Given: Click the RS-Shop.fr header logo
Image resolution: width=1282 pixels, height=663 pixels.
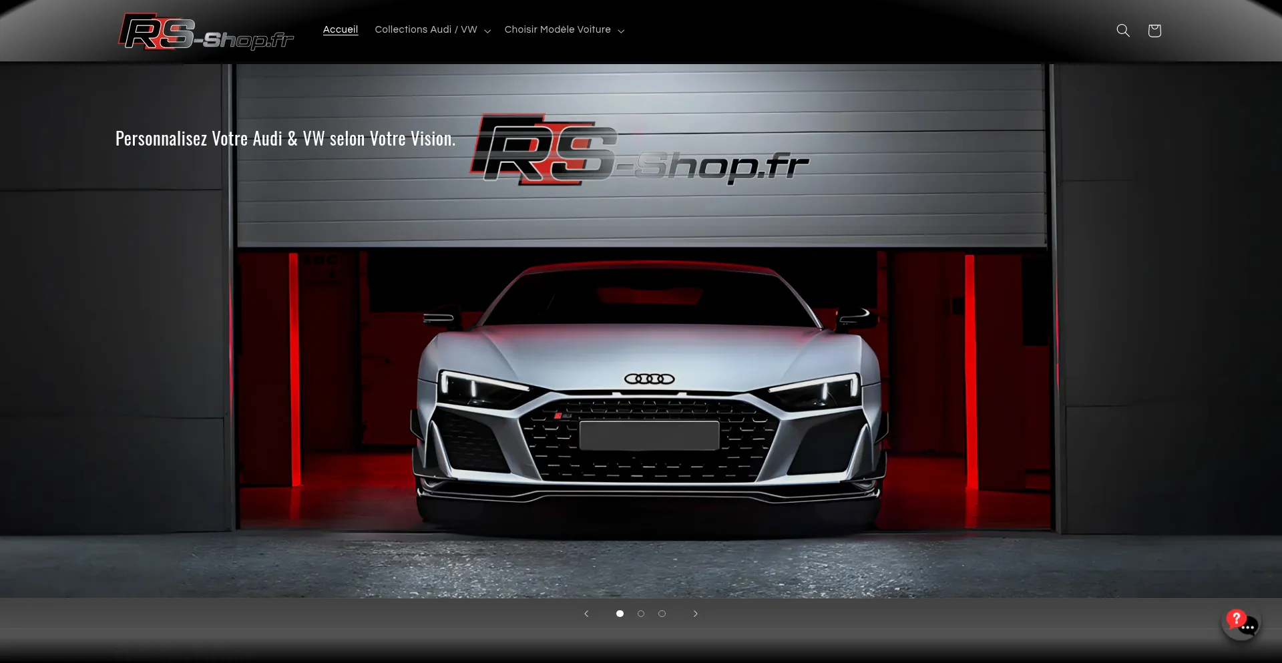Looking at the screenshot, I should click(x=206, y=31).
